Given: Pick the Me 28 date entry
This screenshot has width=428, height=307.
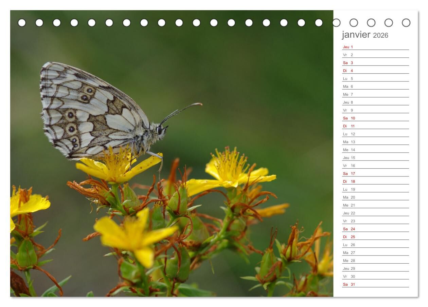Looking at the screenshot, I should pos(349,261).
